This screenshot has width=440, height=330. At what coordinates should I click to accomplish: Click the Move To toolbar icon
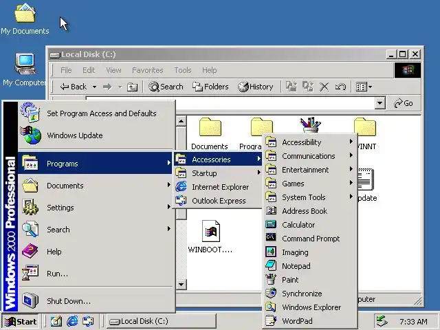[x=291, y=87]
